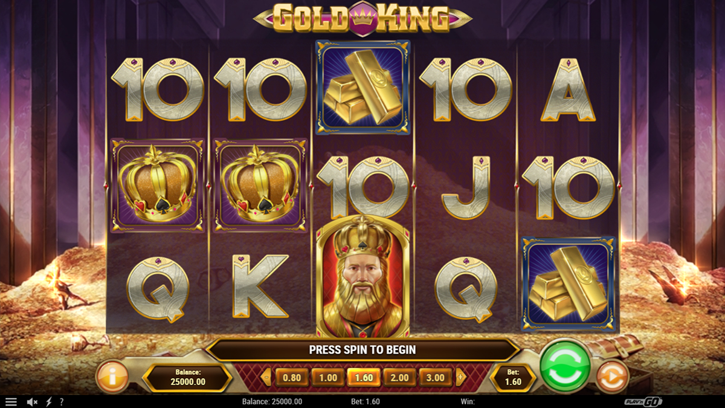This screenshot has width=725, height=408.
Task: Open help via the question mark icon
Action: click(x=61, y=401)
